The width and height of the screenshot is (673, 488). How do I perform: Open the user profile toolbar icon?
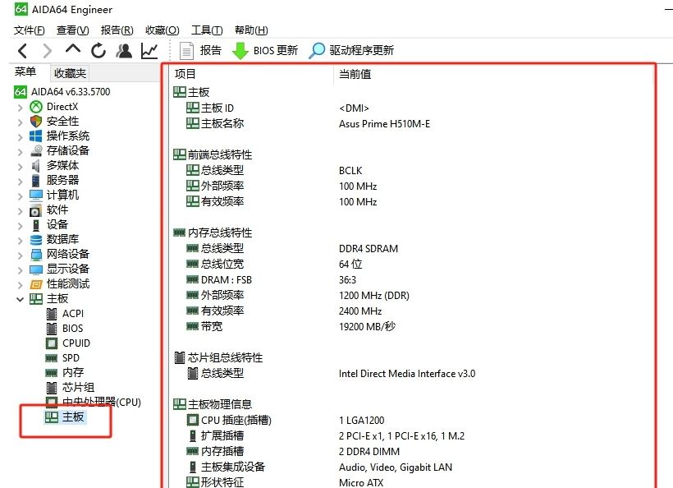click(x=124, y=51)
